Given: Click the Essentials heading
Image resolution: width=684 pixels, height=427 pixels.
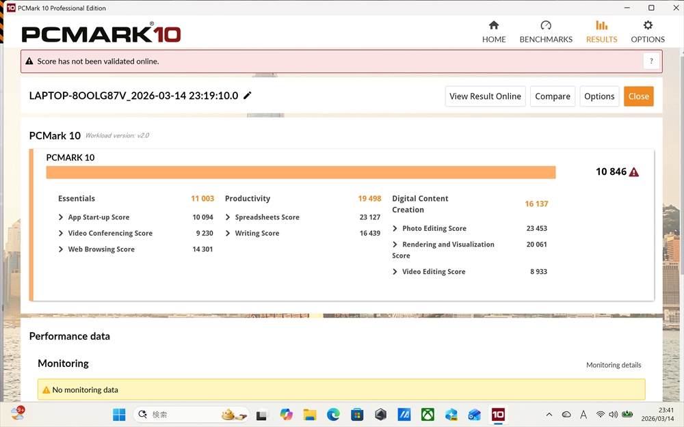Looking at the screenshot, I should [x=77, y=199].
